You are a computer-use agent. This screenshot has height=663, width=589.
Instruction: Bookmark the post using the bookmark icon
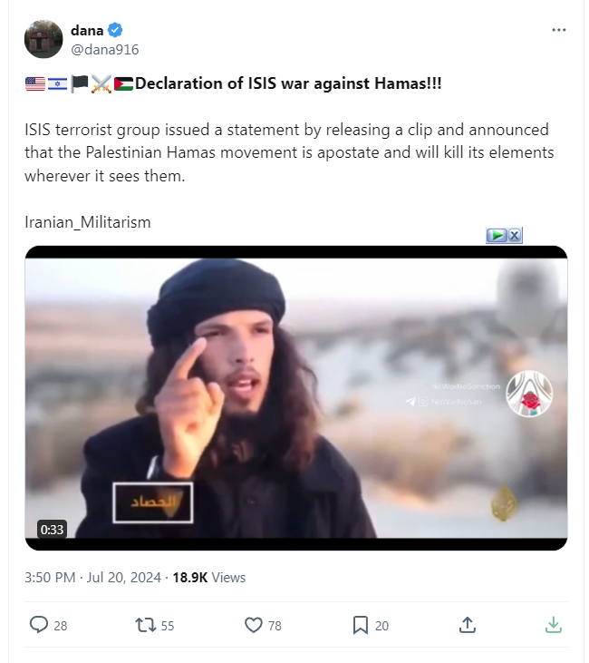[361, 625]
